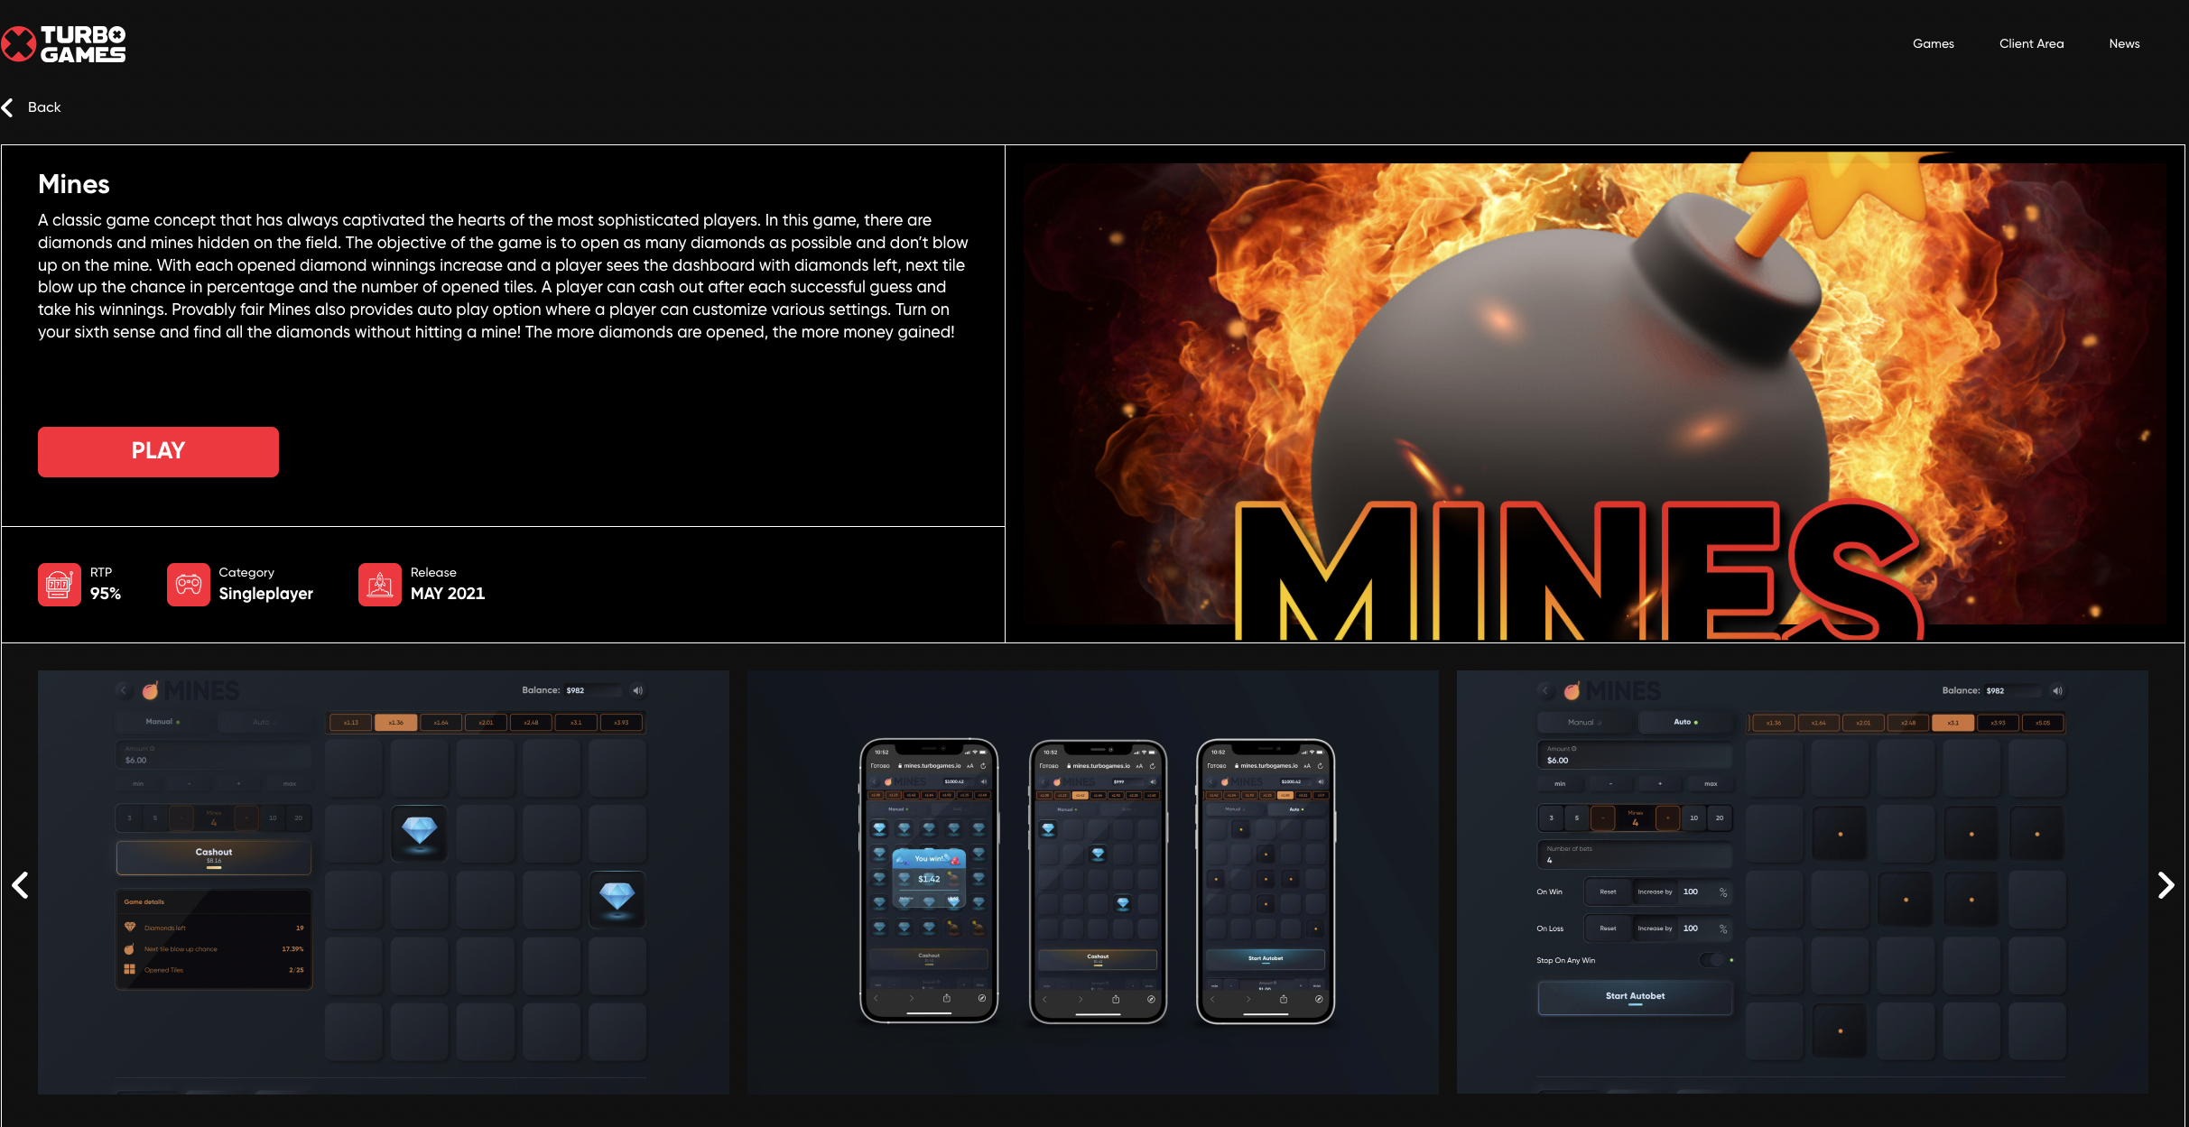Click the right carousel arrow icon
Image resolution: width=2189 pixels, height=1127 pixels.
pyautogui.click(x=2167, y=884)
